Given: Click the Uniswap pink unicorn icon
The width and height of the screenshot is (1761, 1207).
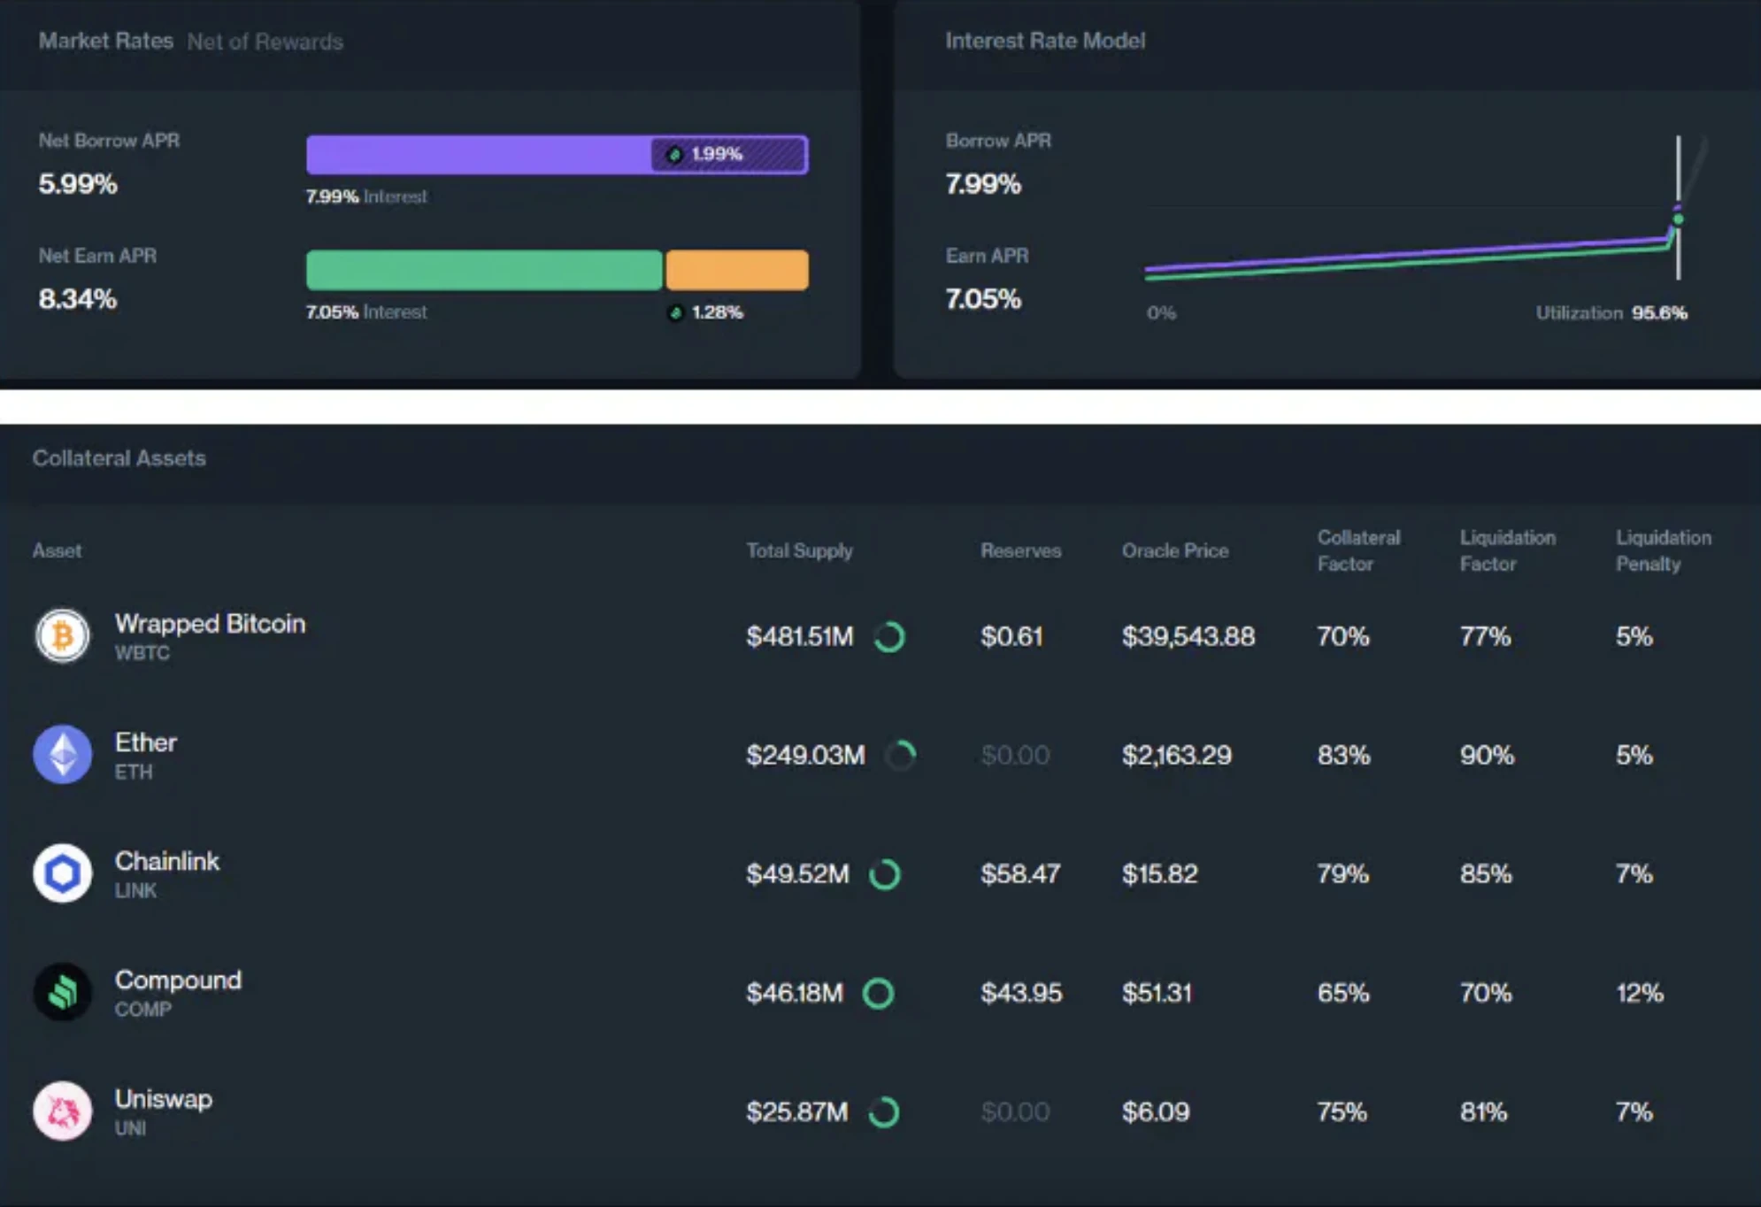Looking at the screenshot, I should 62,1111.
